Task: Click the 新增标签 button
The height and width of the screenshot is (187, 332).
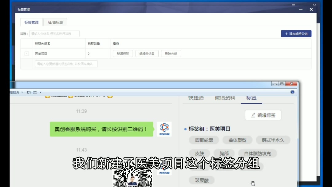Action: click(122, 54)
